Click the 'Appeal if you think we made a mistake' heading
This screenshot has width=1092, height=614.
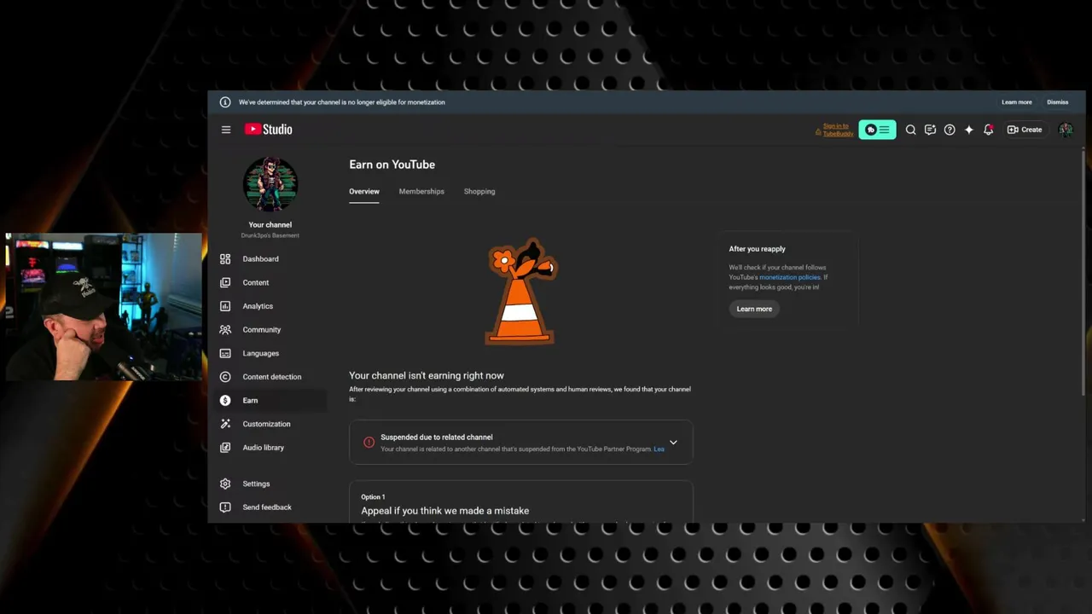tap(444, 511)
